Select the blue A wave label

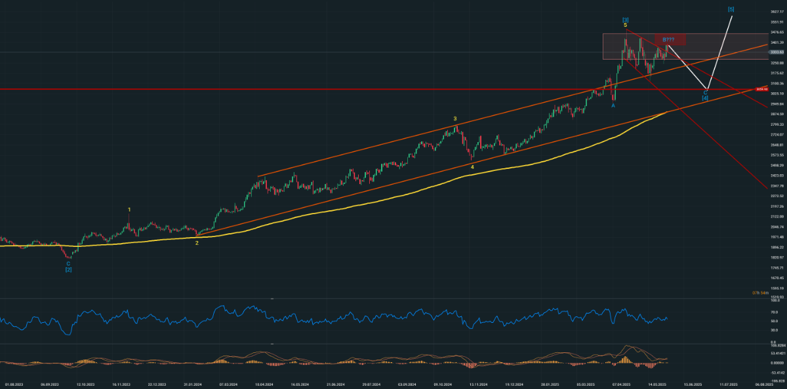click(613, 105)
